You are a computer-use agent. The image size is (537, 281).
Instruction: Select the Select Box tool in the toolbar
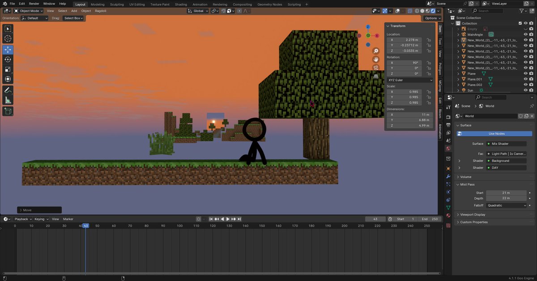tap(8, 29)
